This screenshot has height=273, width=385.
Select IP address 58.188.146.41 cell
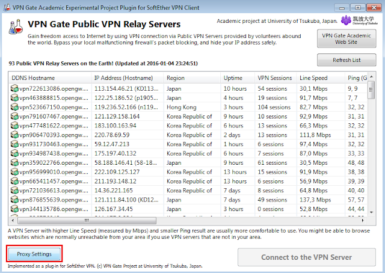(126, 163)
